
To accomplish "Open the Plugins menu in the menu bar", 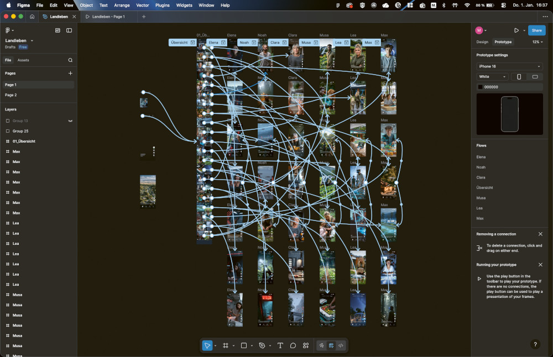I will point(162,5).
